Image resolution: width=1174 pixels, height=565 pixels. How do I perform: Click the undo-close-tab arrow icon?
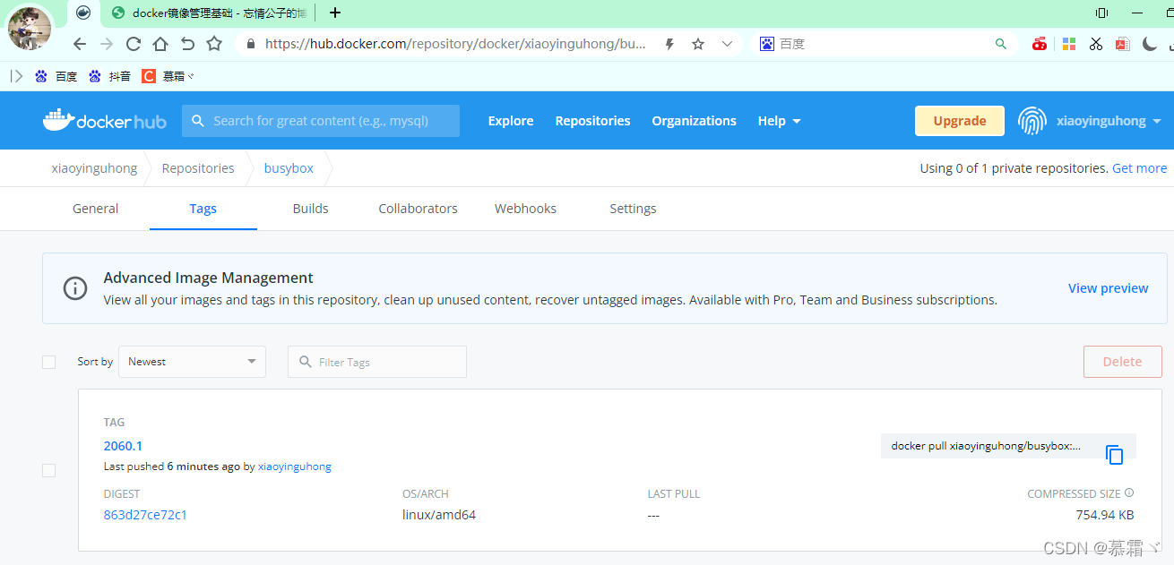click(187, 44)
